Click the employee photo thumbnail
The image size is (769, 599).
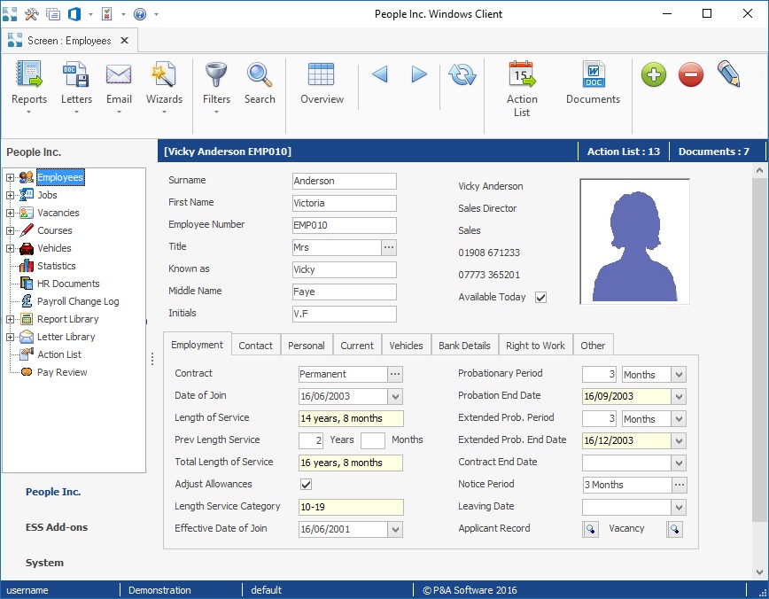coord(634,241)
